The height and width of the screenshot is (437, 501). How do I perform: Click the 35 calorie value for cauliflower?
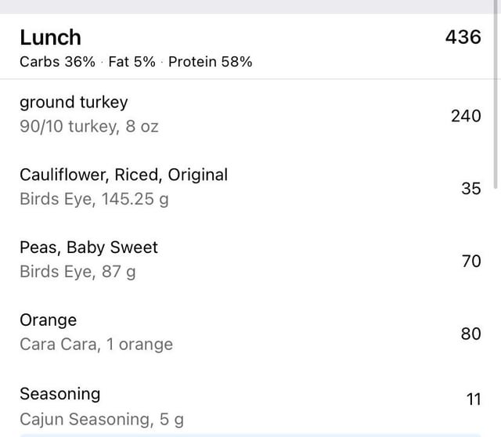click(x=471, y=188)
